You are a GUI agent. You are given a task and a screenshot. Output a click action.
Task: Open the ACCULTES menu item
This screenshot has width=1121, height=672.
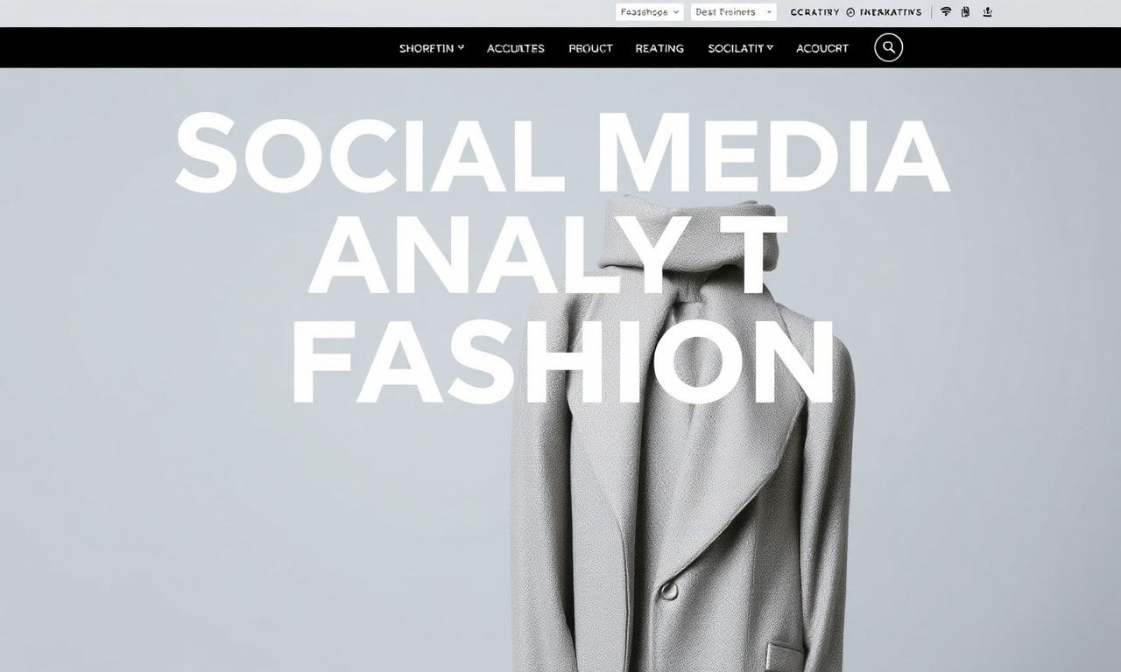(x=516, y=48)
